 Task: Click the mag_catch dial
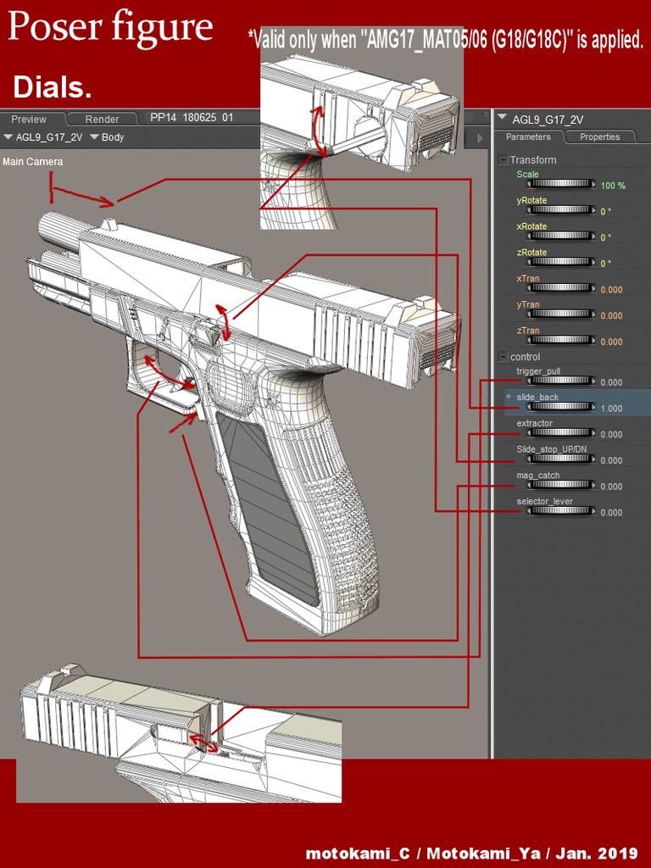[561, 486]
